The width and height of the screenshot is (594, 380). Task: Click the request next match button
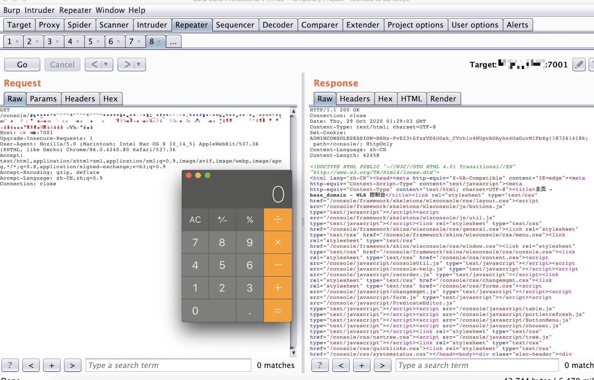pyautogui.click(x=73, y=365)
